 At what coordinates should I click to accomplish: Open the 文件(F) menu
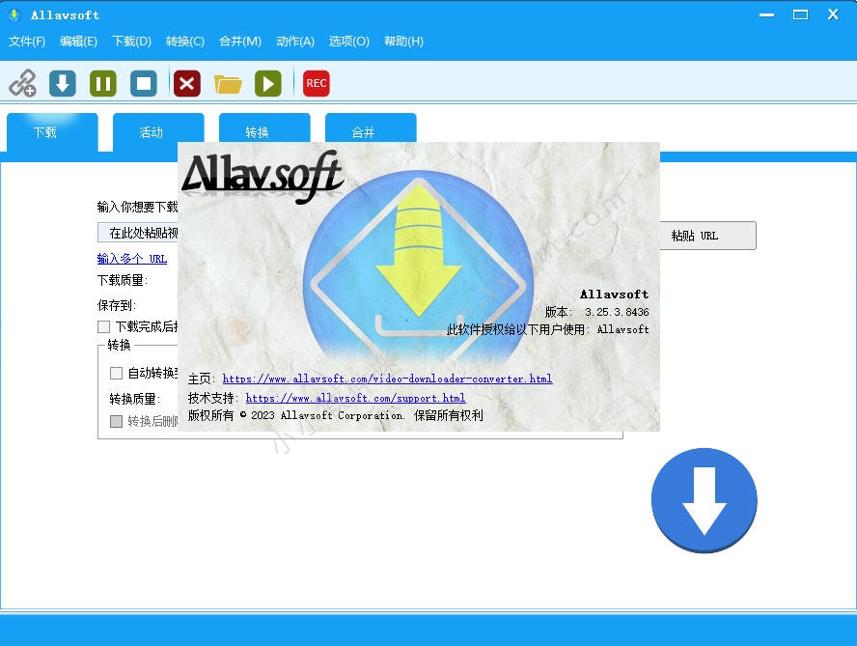27,42
